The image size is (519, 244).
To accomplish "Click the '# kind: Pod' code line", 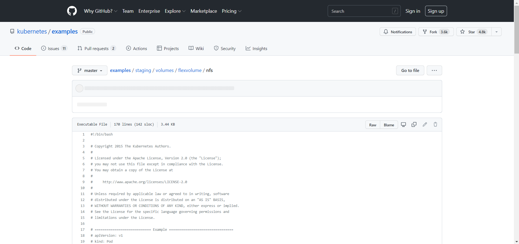I will [x=102, y=242].
